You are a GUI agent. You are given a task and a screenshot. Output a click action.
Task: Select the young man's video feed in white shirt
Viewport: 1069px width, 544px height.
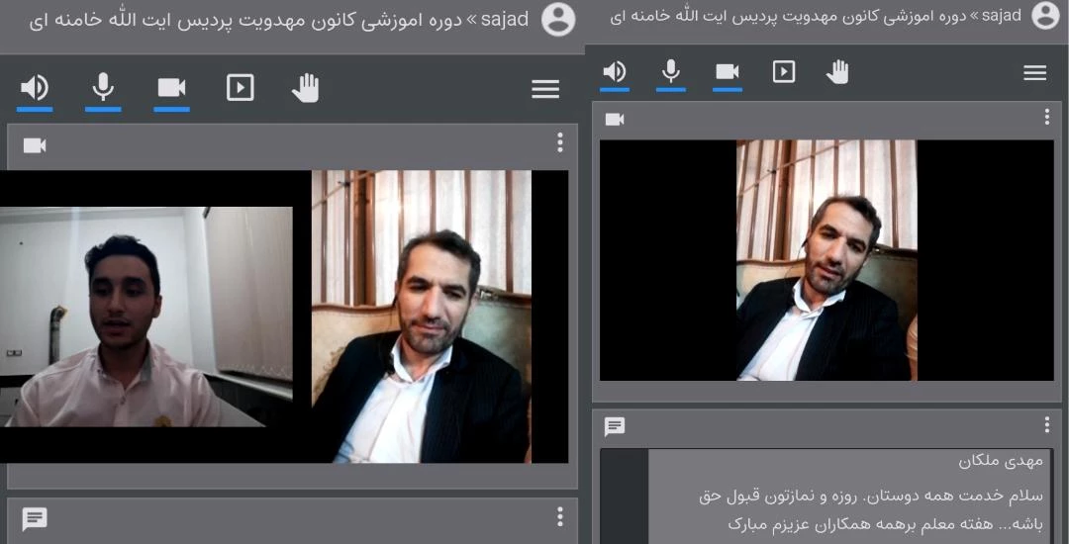[146, 317]
